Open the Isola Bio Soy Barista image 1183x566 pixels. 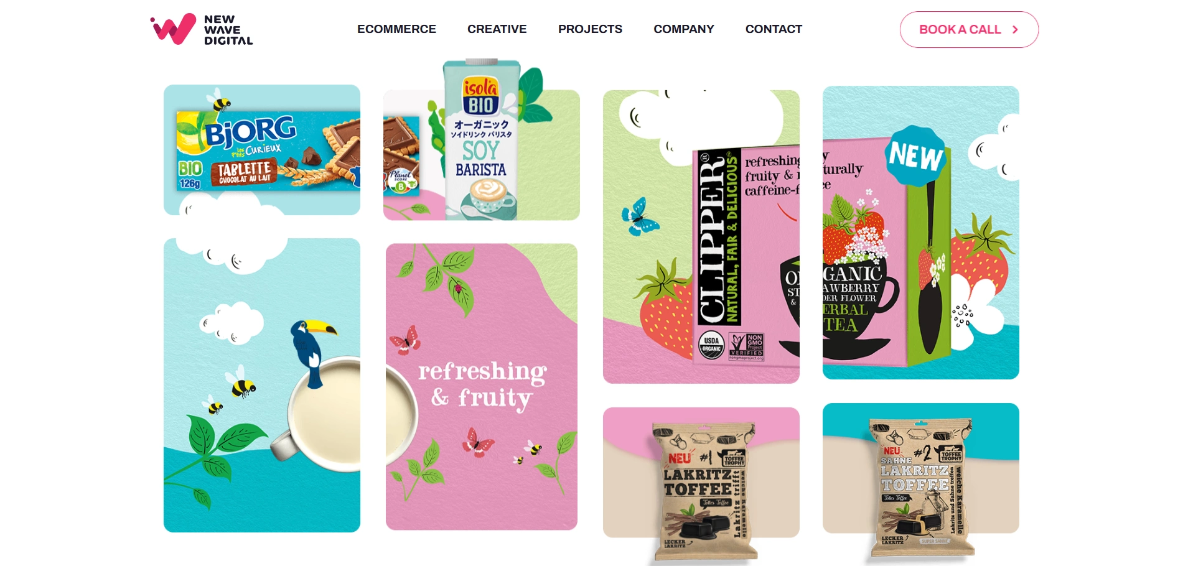[482, 154]
